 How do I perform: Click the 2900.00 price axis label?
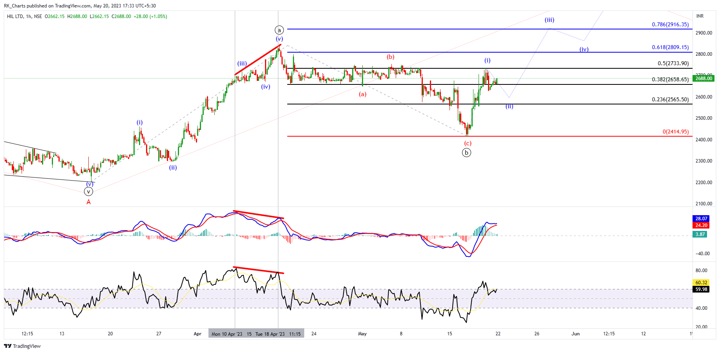click(704, 33)
